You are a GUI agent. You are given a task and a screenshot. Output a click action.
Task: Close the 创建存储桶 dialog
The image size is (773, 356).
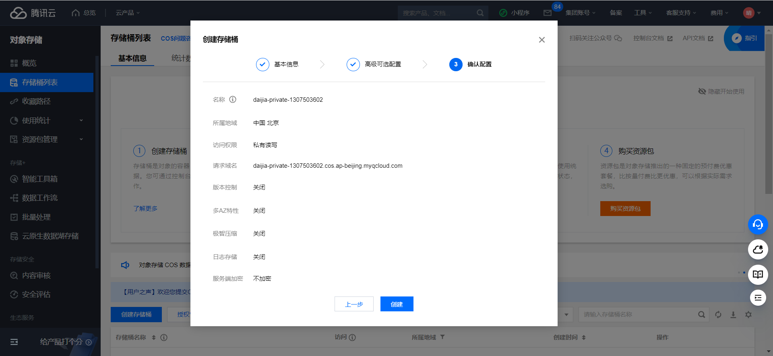(x=542, y=40)
